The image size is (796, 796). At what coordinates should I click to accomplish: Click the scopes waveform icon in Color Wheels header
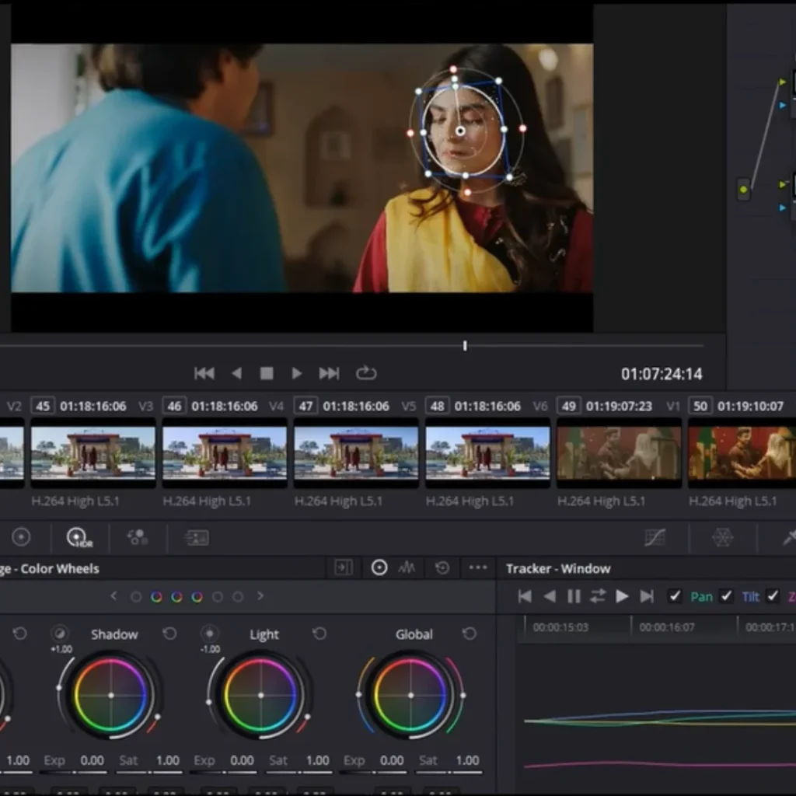(405, 567)
